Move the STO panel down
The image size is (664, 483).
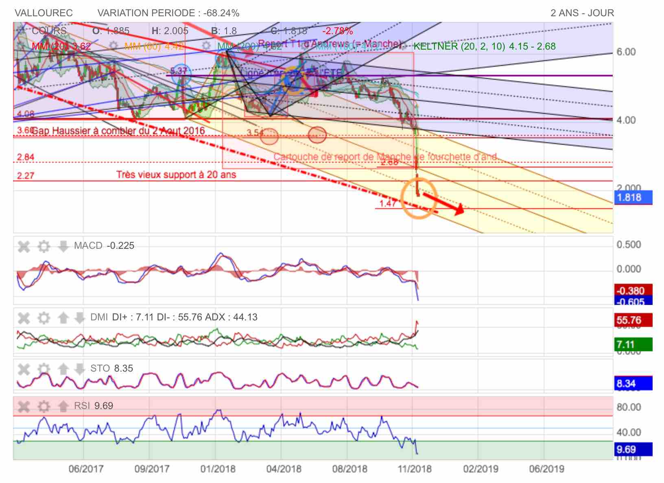point(79,369)
